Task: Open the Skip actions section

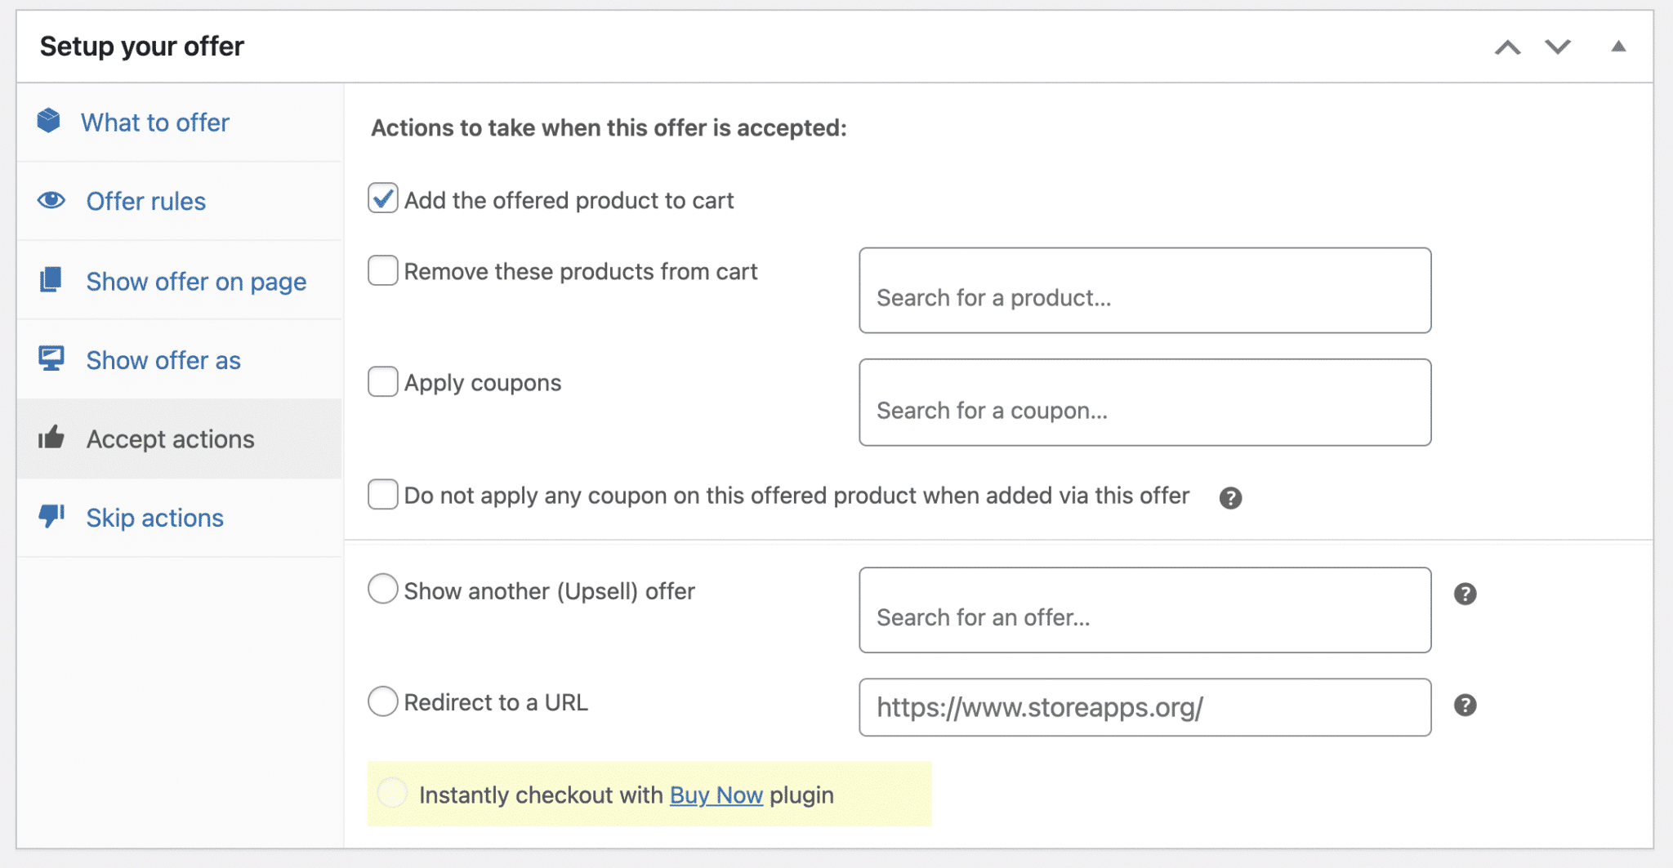Action: pos(154,518)
